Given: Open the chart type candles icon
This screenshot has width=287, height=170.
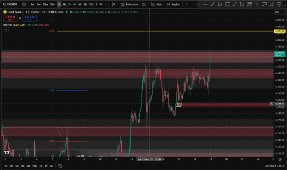Looking at the screenshot, I should [113, 4].
